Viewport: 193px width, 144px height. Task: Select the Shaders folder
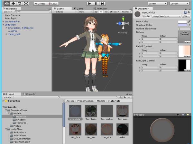tap(19, 120)
